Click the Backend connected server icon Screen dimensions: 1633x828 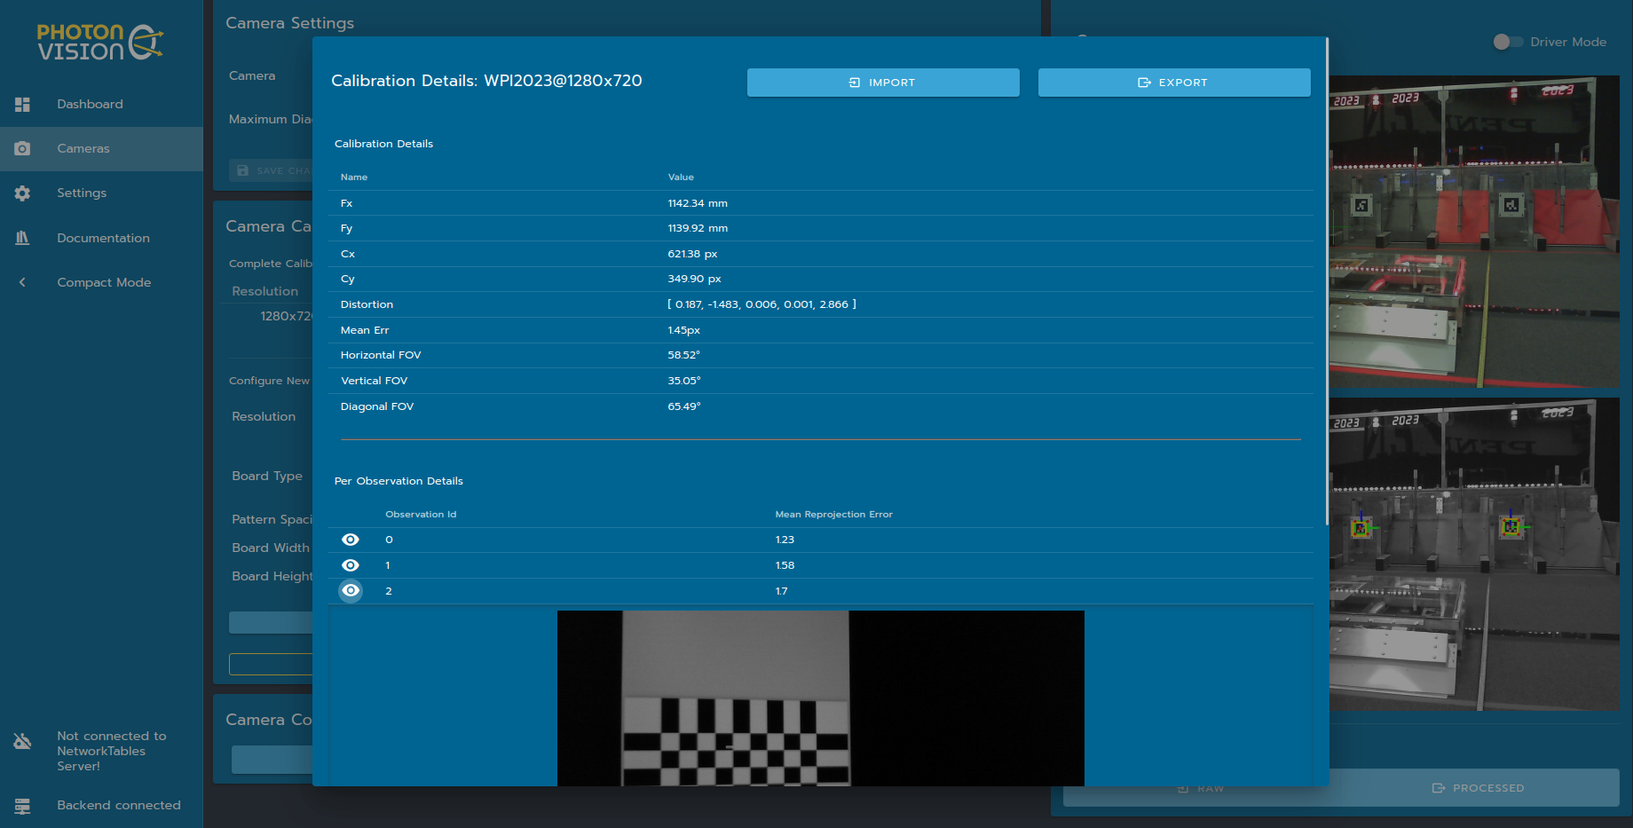point(23,806)
